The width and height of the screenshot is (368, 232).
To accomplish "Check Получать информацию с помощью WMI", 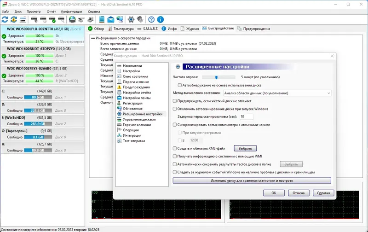I will (175, 156).
